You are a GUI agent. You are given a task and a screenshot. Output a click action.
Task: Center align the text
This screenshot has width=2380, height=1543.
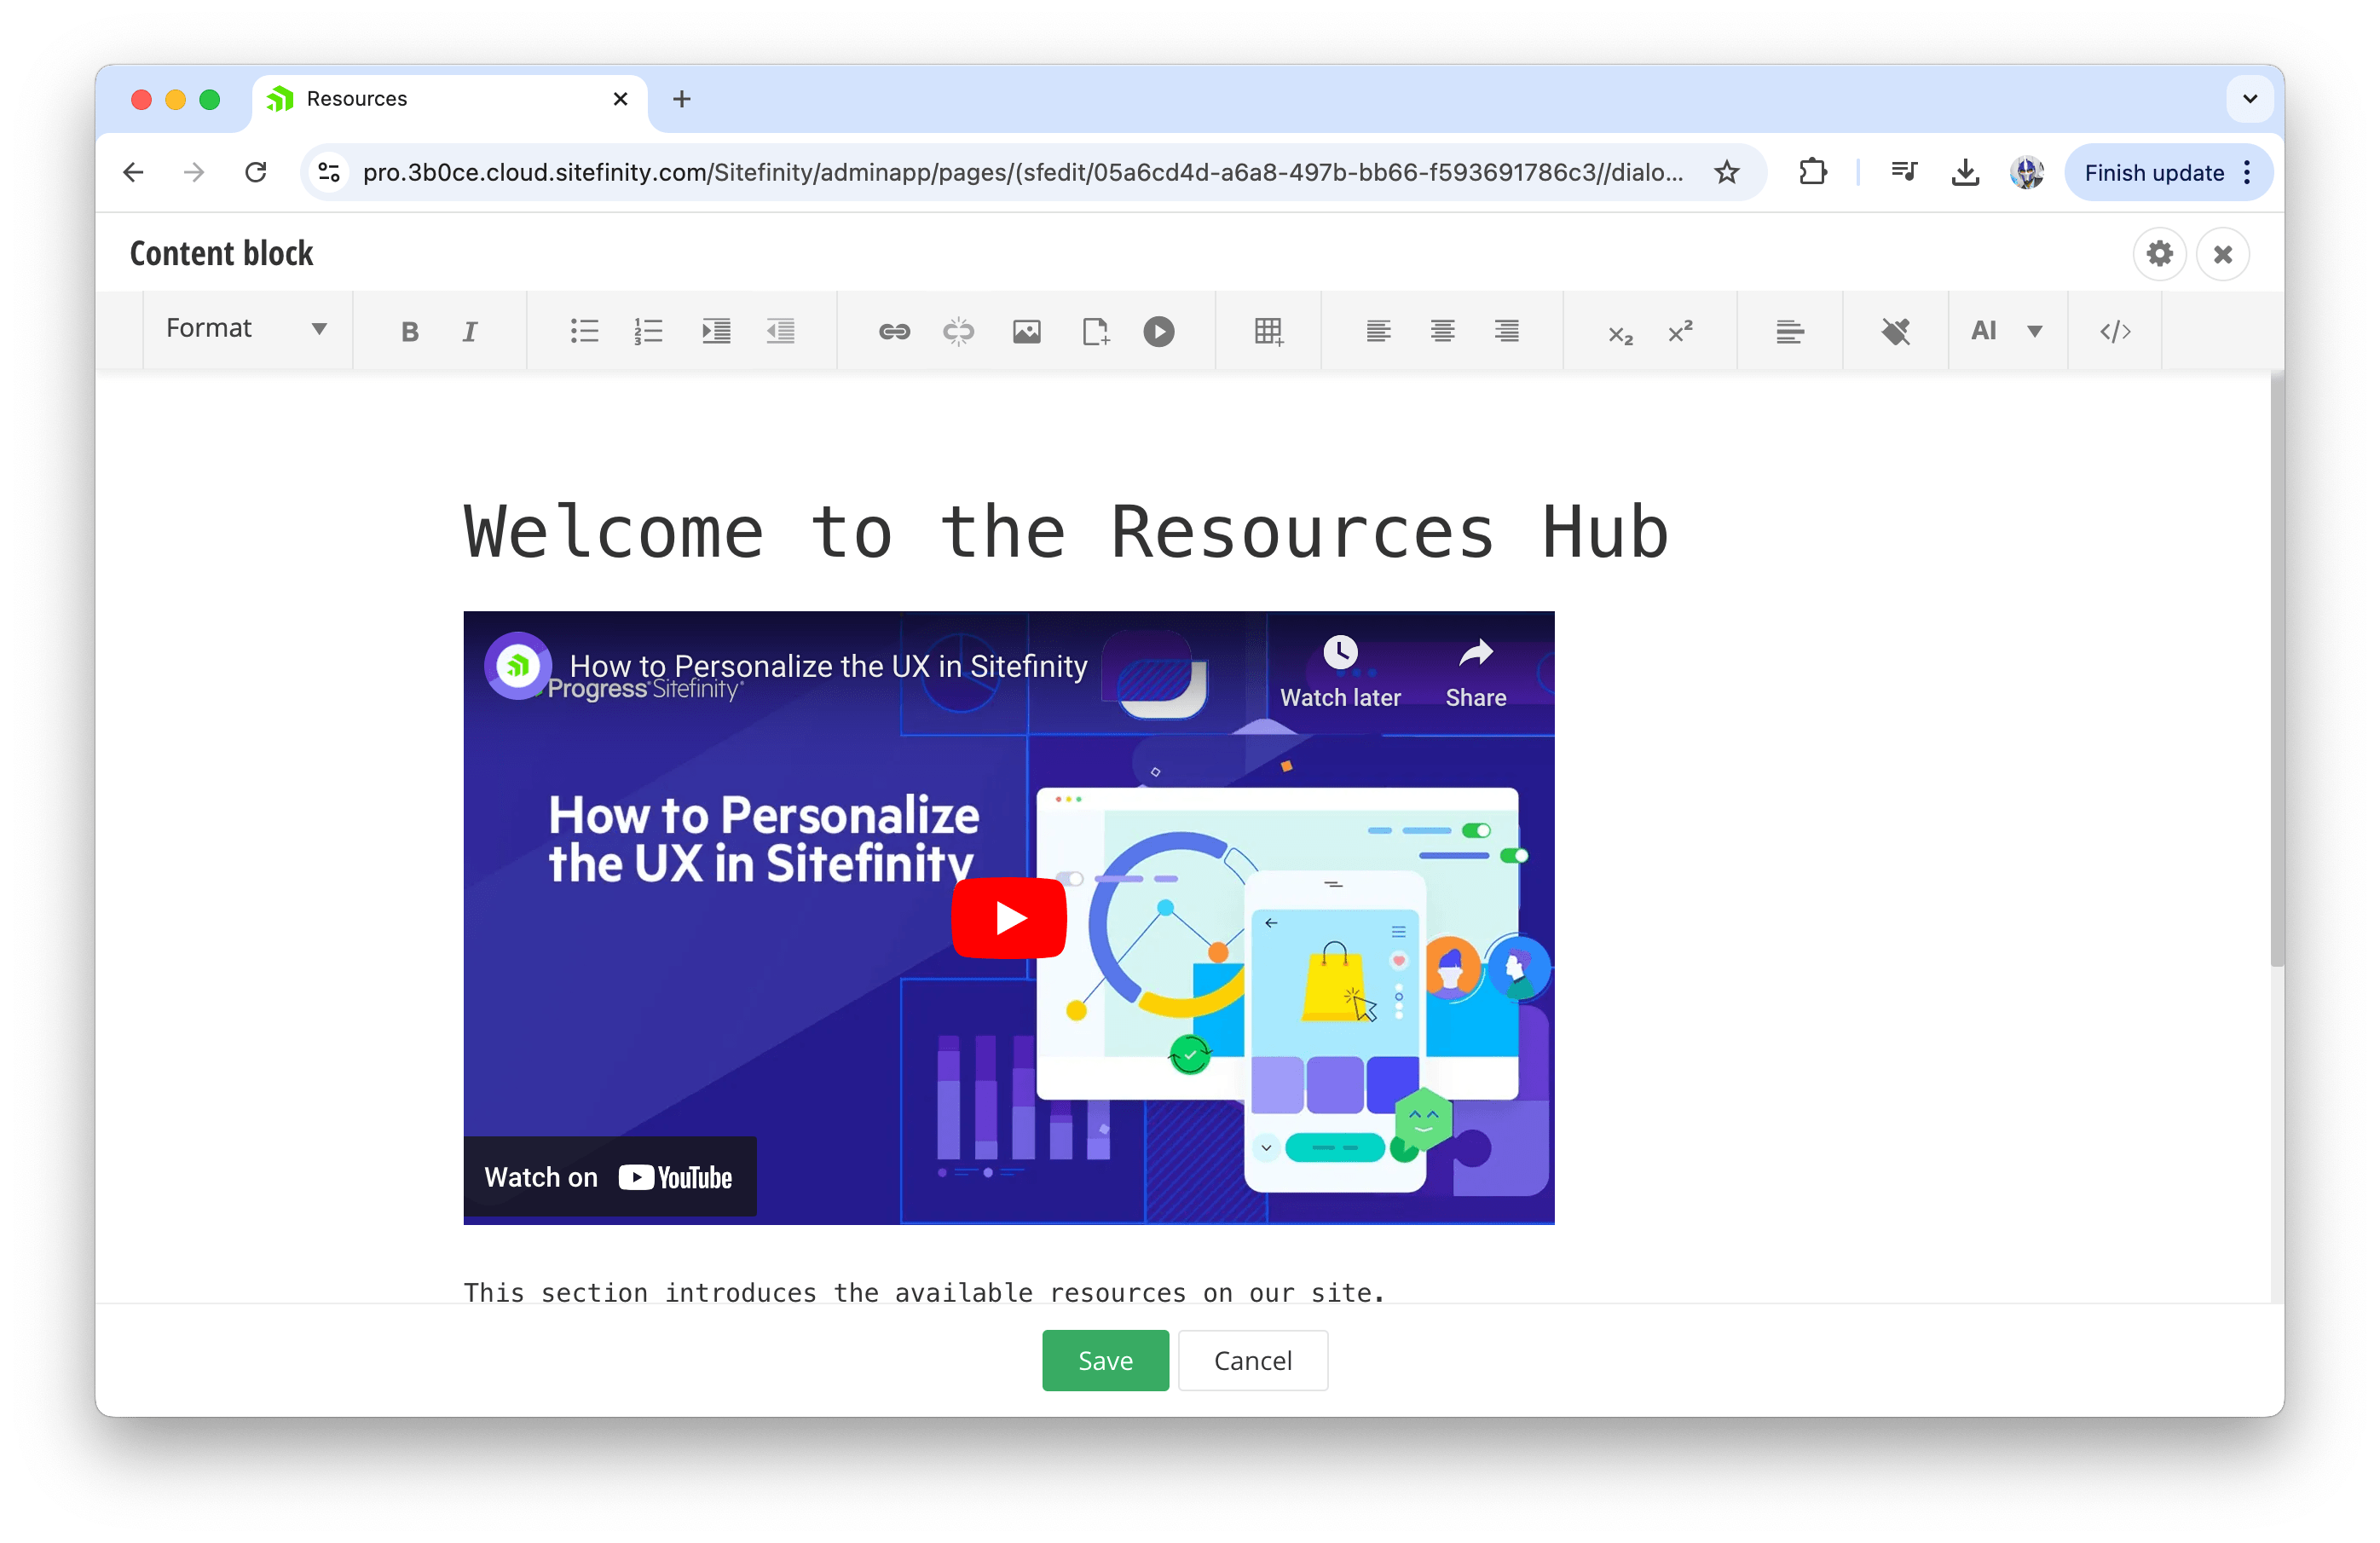click(1442, 331)
